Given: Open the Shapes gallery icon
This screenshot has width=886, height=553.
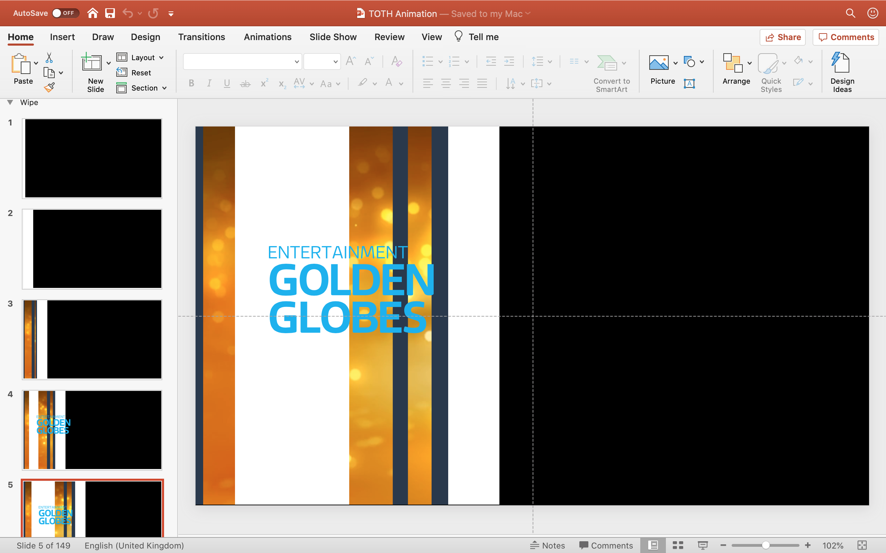Looking at the screenshot, I should pos(689,62).
